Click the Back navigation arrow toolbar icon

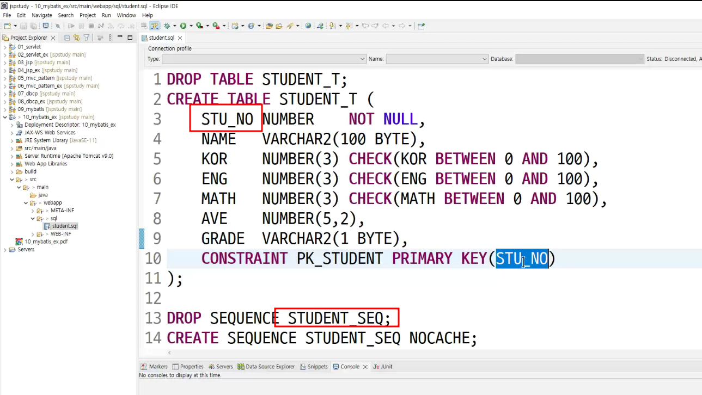[x=386, y=26]
